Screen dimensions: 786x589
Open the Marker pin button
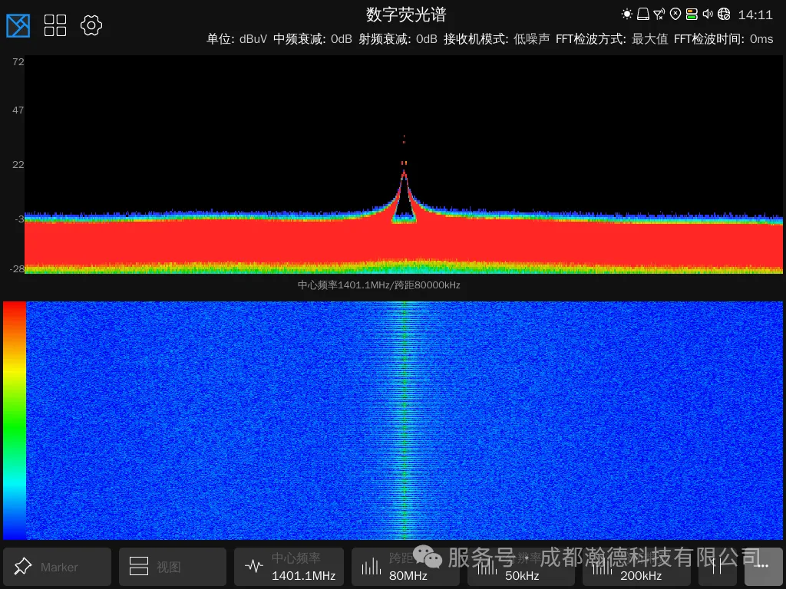(51, 567)
